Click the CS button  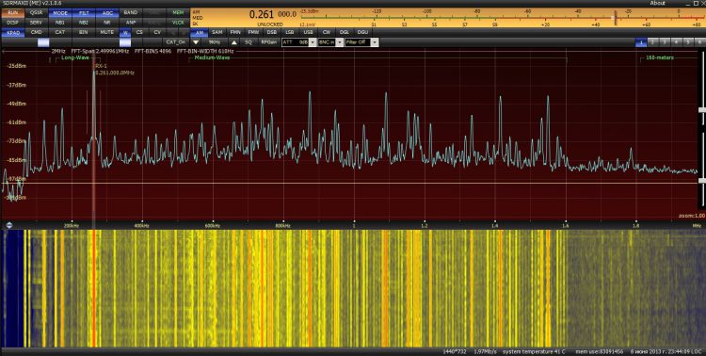click(139, 32)
